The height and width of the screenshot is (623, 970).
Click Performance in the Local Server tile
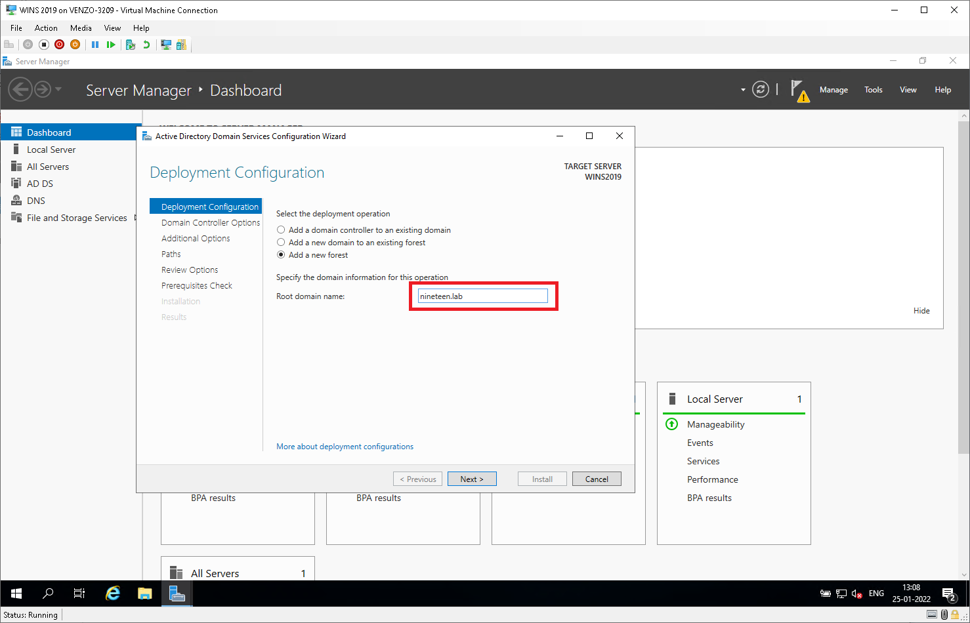tap(712, 479)
